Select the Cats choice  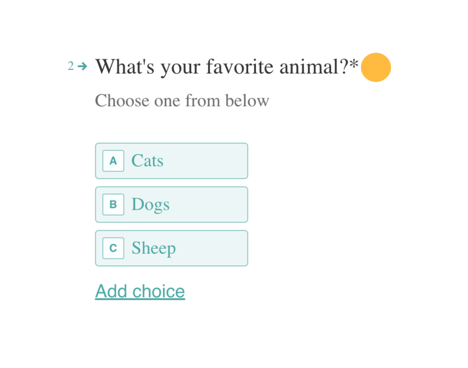(x=172, y=161)
